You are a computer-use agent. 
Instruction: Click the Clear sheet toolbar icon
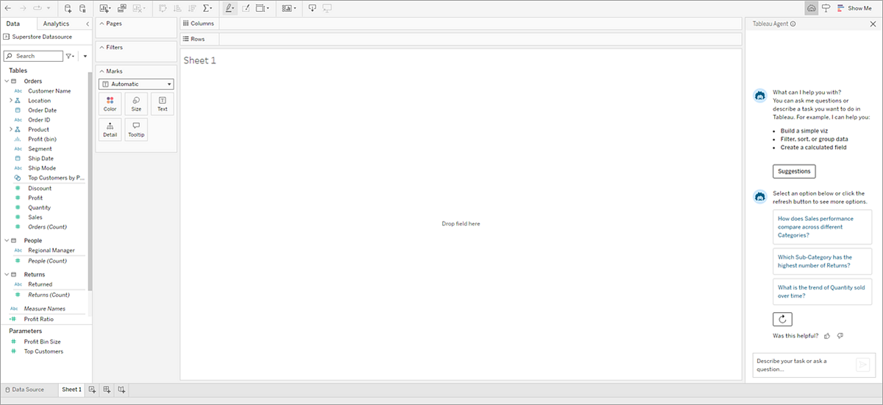(138, 8)
